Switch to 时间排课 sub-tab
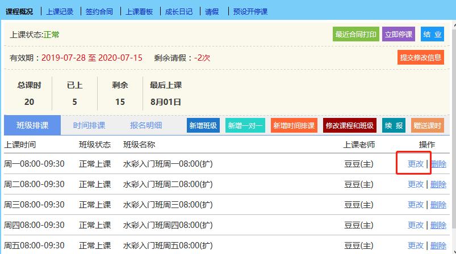This screenshot has width=456, height=254. pos(89,125)
